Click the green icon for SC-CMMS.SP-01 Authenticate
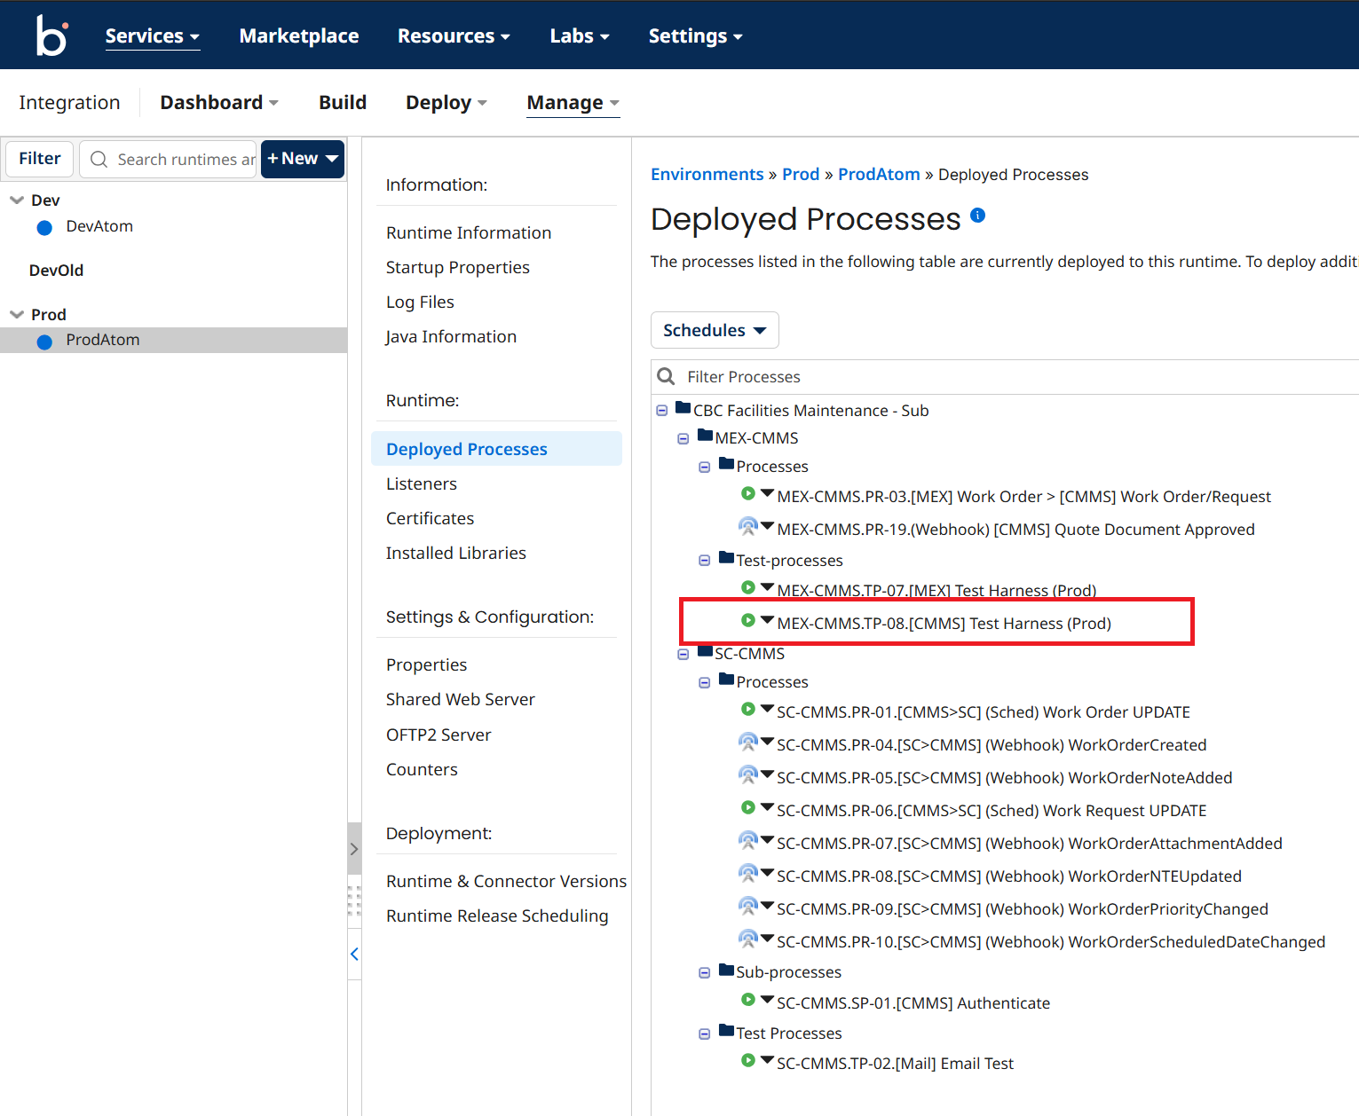Screen dimensions: 1359x1116 tap(747, 1001)
